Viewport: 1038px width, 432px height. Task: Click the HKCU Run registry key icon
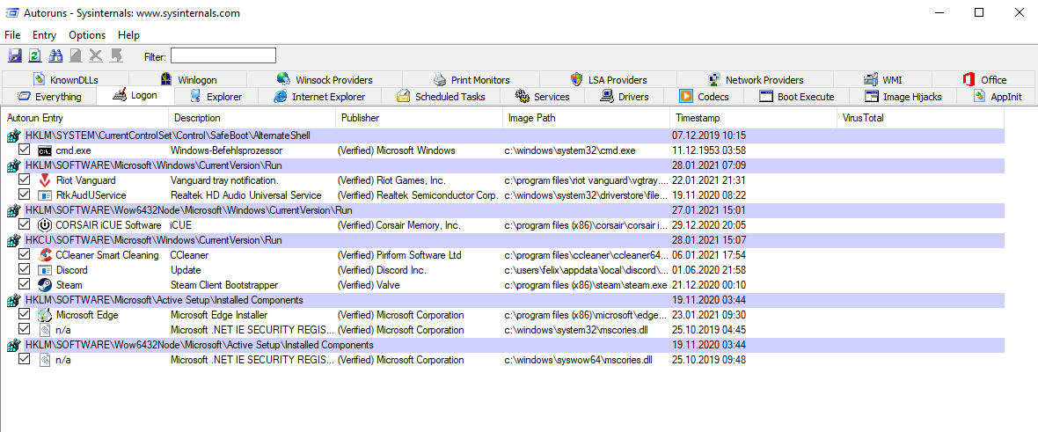click(13, 240)
